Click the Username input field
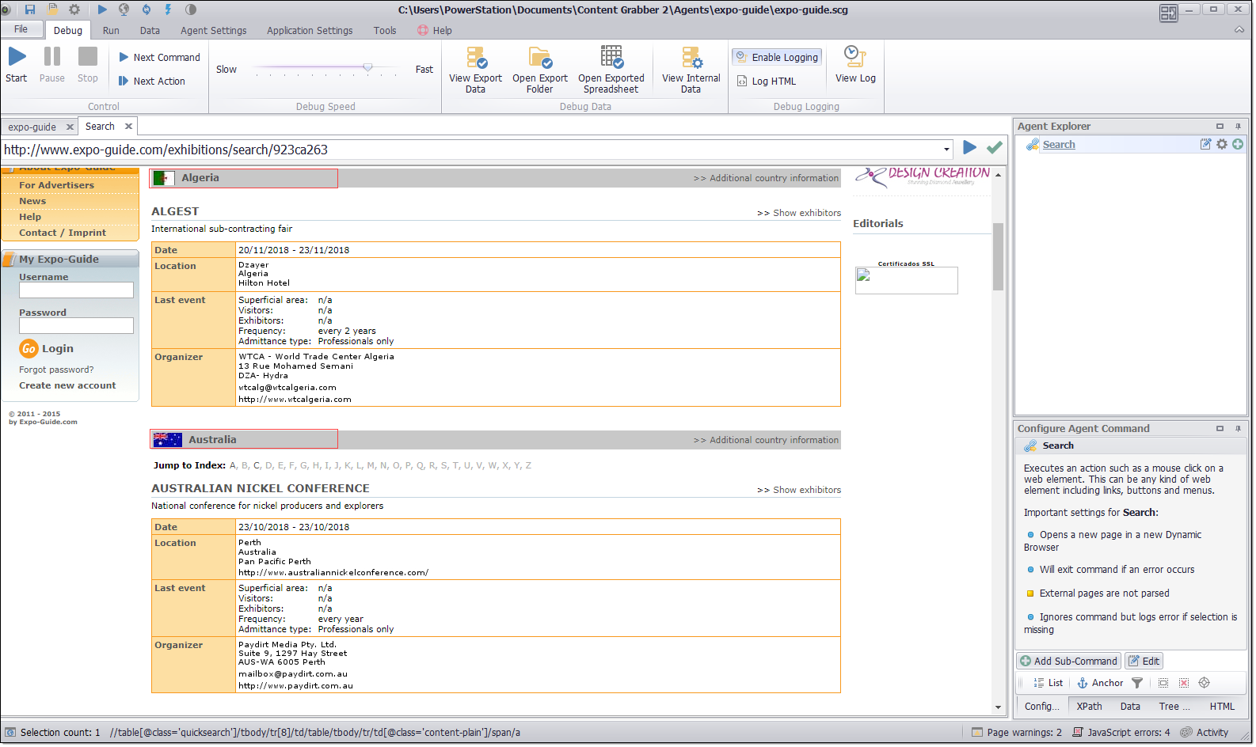 (76, 291)
